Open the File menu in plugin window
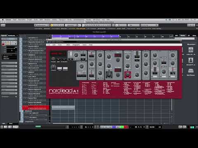Image resolution: width=198 pixels, height=148 pixels. pyautogui.click(x=48, y=45)
